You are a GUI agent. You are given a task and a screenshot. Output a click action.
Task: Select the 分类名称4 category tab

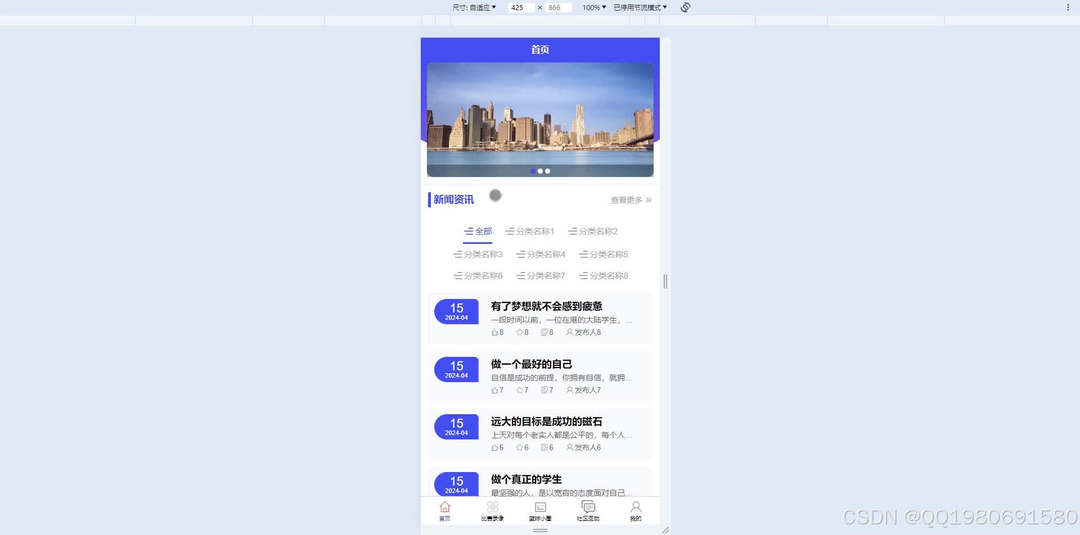541,255
